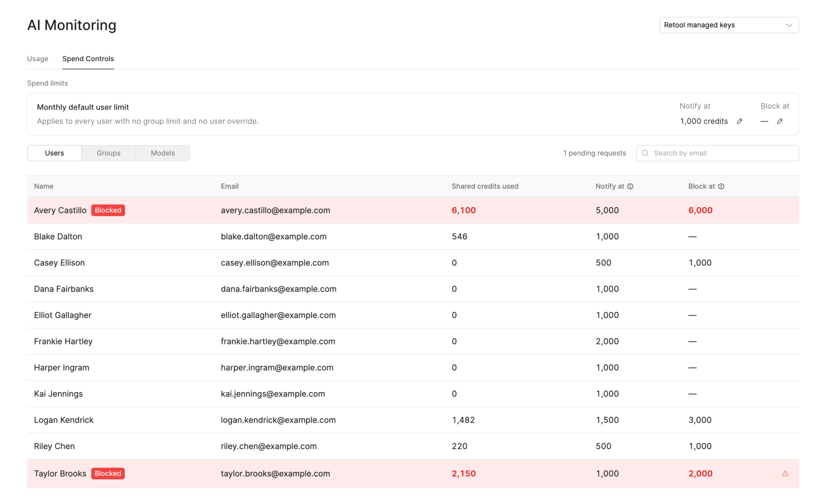Viewport: 818px width, 498px height.
Task: Switch to the Models segment
Action: [163, 153]
